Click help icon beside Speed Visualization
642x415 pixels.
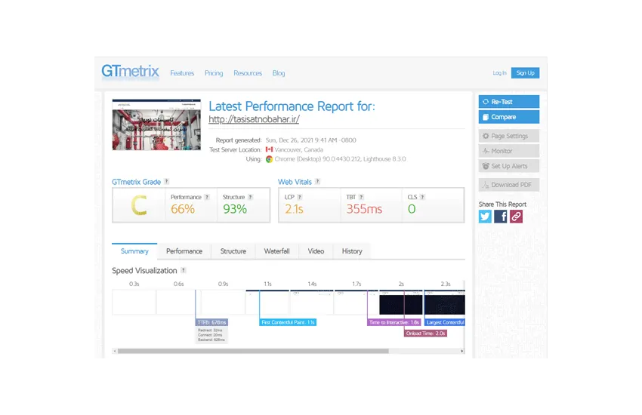click(184, 270)
